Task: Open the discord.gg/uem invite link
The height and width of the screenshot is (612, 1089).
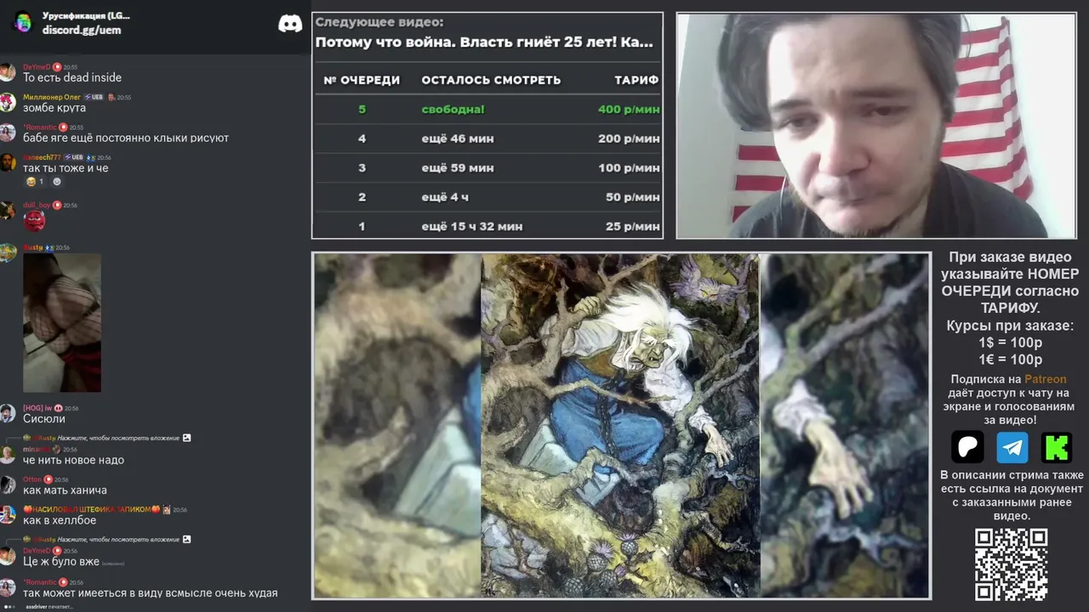Action: (x=82, y=30)
